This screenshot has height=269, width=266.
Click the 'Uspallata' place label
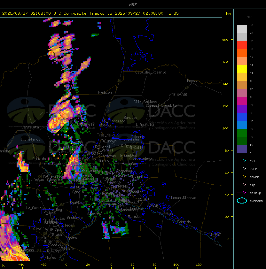tap(30, 127)
